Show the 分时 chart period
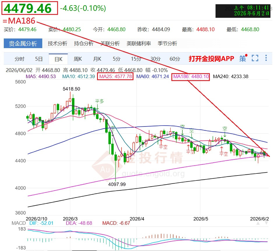This screenshot has height=251, width=276. pyautogui.click(x=19, y=59)
